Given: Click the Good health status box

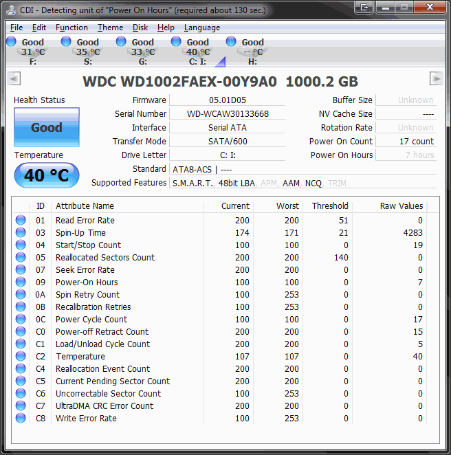Looking at the screenshot, I should [47, 127].
